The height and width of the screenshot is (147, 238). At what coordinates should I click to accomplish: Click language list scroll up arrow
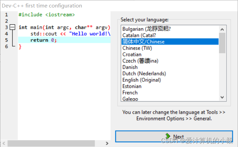[222, 29]
